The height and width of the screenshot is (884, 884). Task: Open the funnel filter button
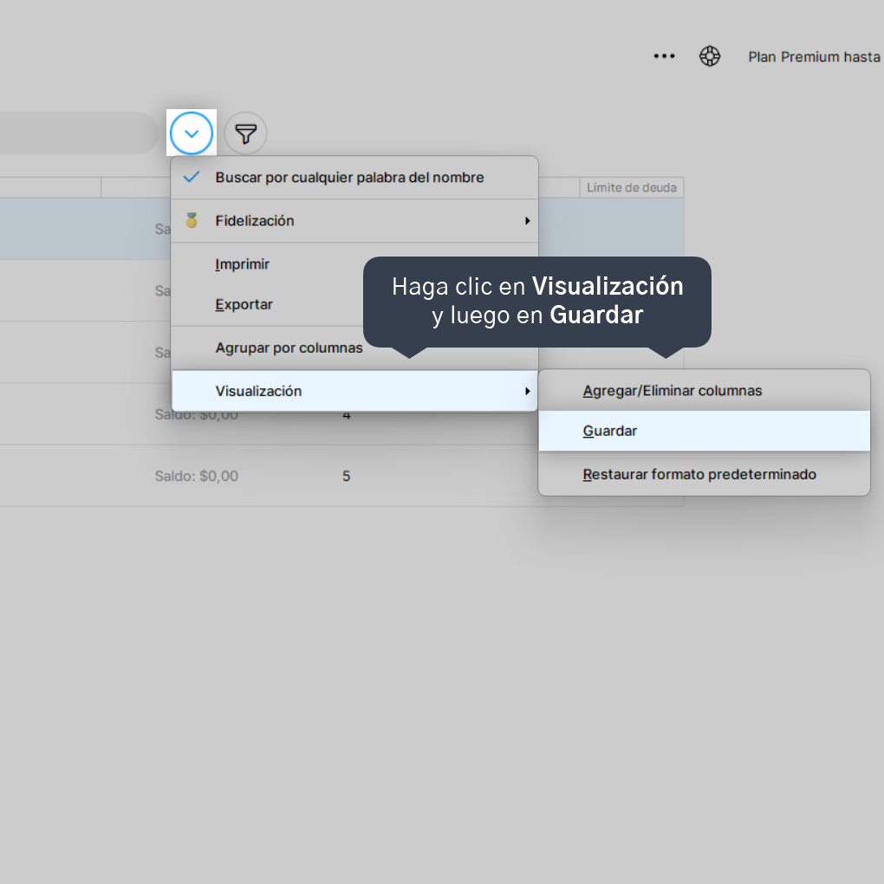click(x=246, y=133)
